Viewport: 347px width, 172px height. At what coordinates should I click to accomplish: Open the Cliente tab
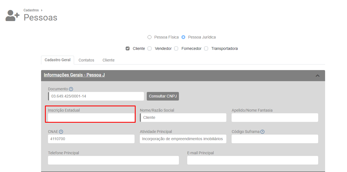pyautogui.click(x=108, y=60)
